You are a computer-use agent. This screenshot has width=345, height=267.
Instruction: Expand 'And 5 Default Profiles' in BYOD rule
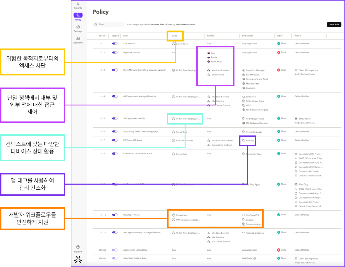tap(305, 122)
